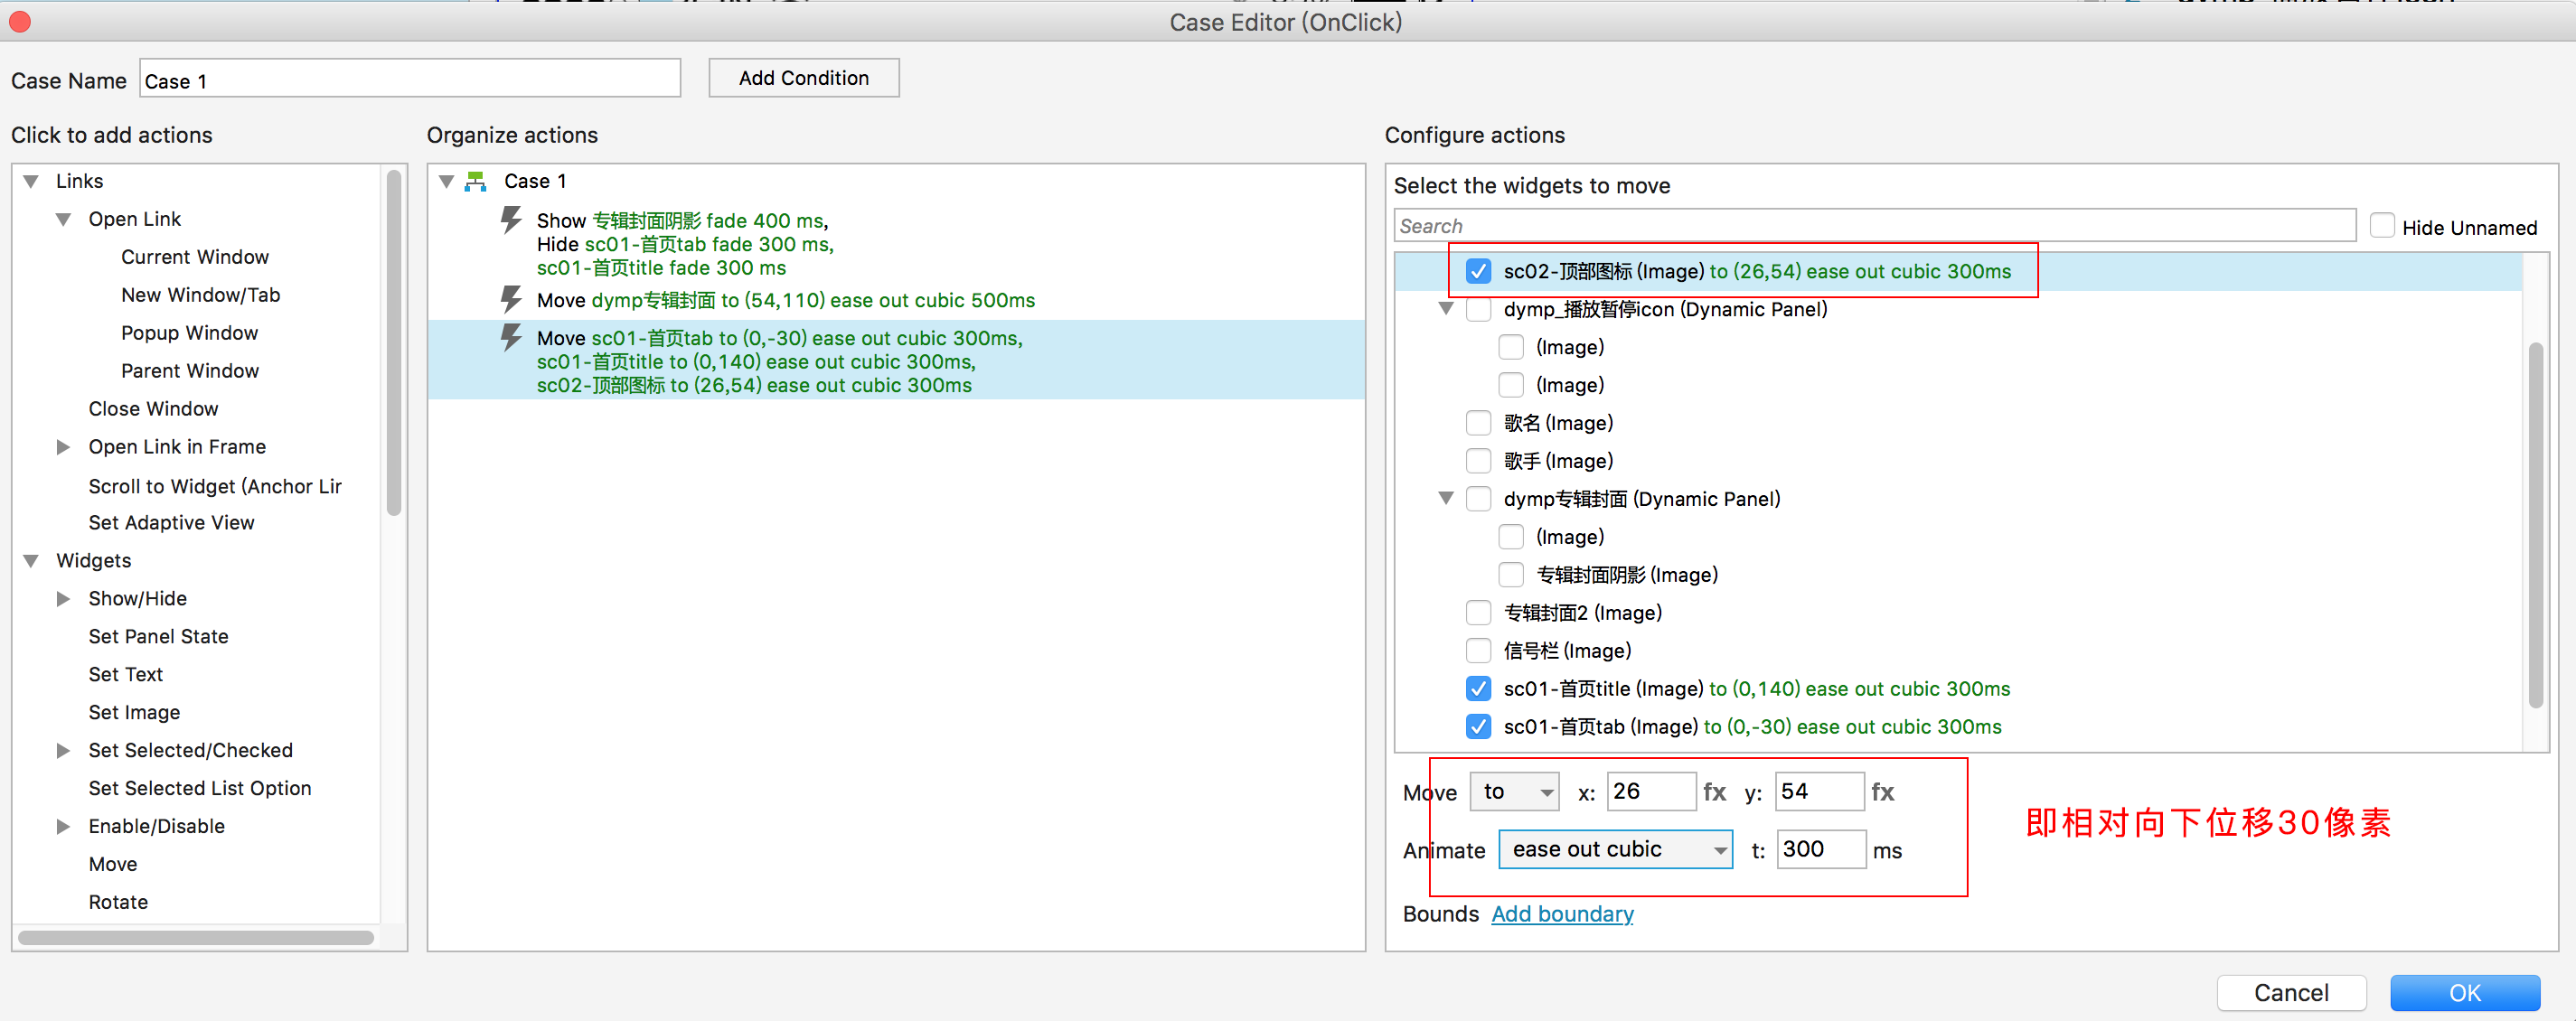Click the widget Search field
The image size is (2576, 1021).
[1875, 226]
